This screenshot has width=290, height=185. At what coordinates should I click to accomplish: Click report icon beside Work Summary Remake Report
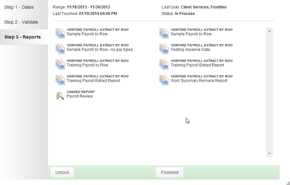tap(164, 80)
